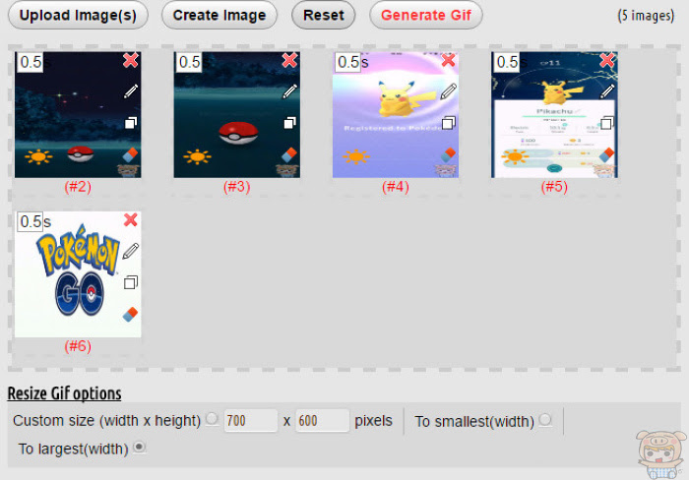Click duration field 0.5 on image #6
The width and height of the screenshot is (689, 480).
[x=30, y=221]
